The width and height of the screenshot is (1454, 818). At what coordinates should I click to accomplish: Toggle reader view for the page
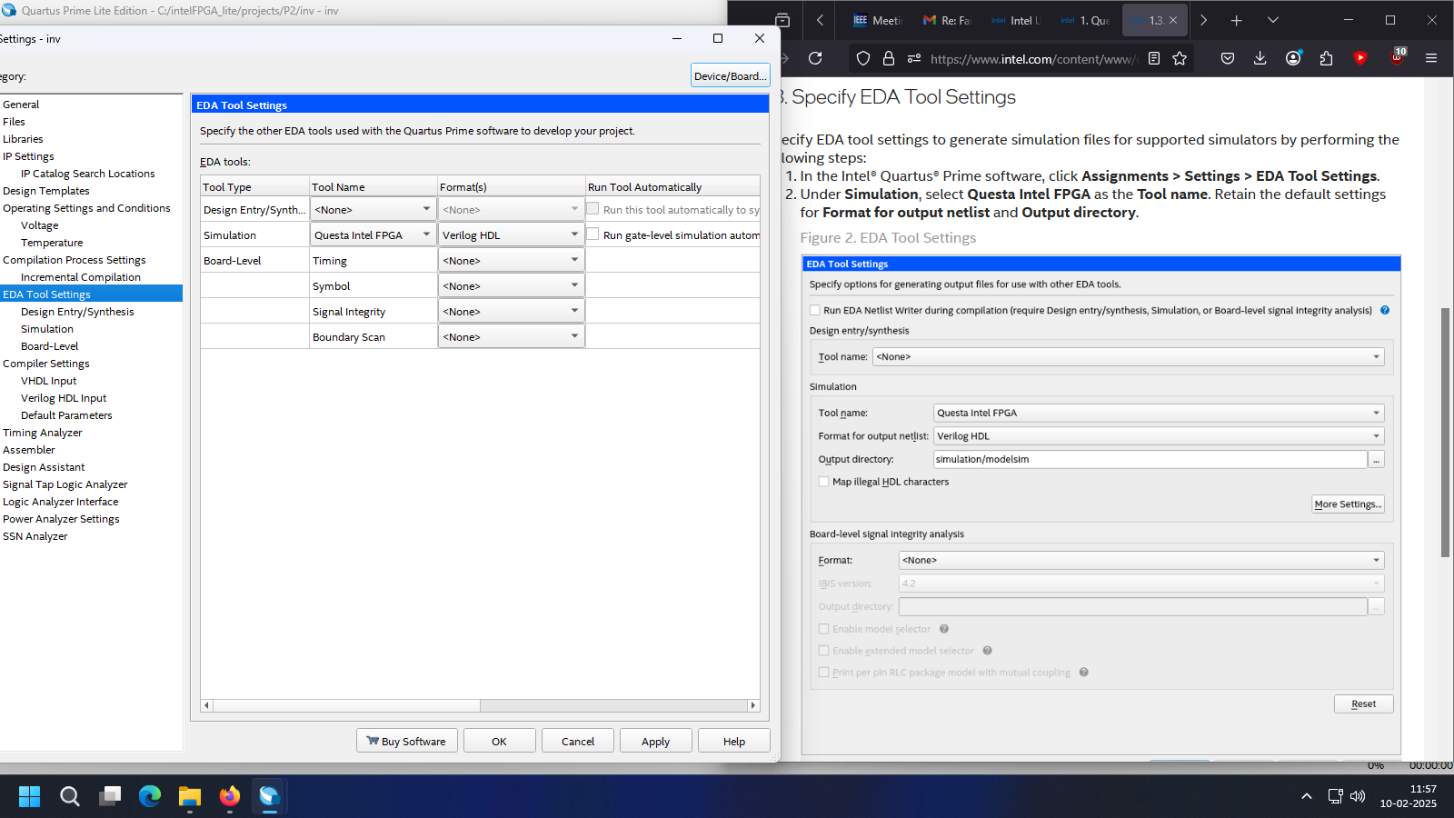(x=1154, y=58)
